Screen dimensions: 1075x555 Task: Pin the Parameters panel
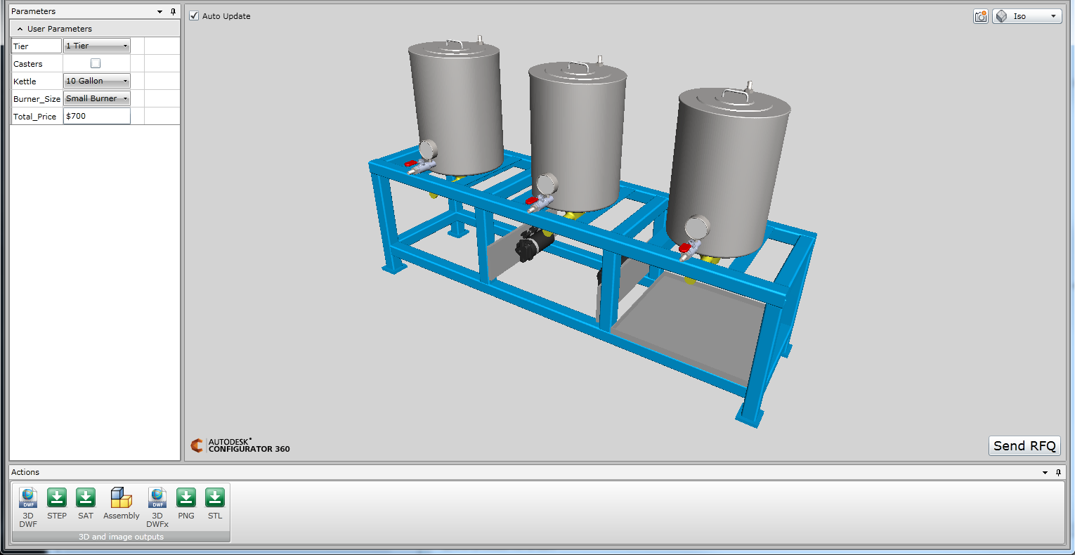(x=173, y=11)
